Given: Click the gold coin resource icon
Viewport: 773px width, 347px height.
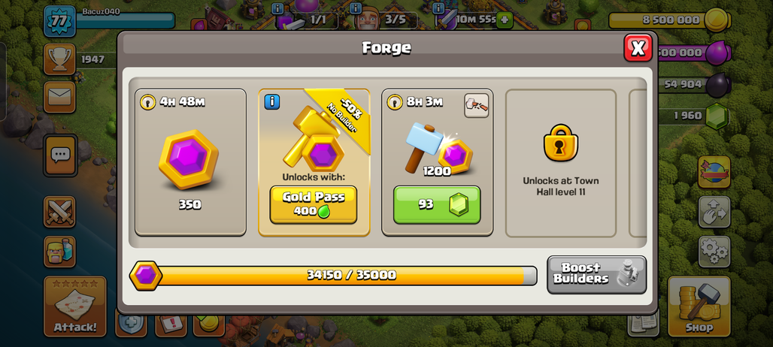Looking at the screenshot, I should (x=717, y=20).
